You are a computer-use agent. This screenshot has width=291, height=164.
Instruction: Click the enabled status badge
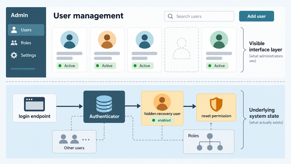162,120
